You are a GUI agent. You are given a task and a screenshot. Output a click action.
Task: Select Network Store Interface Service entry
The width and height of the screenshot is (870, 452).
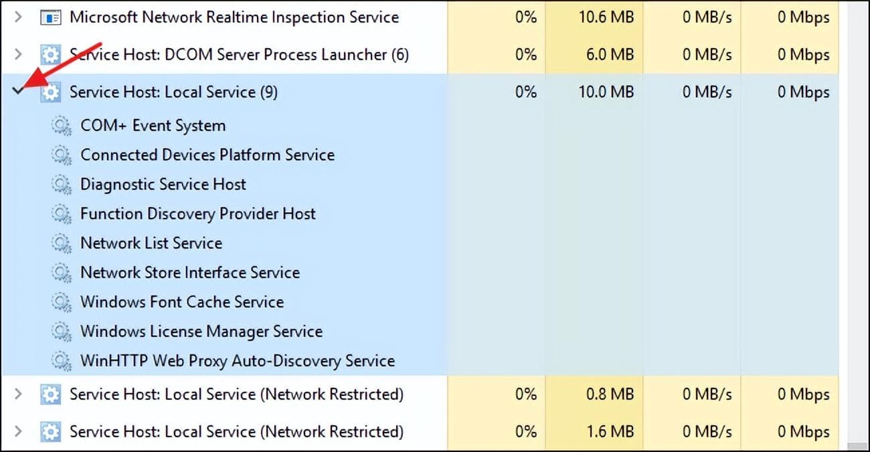(190, 273)
